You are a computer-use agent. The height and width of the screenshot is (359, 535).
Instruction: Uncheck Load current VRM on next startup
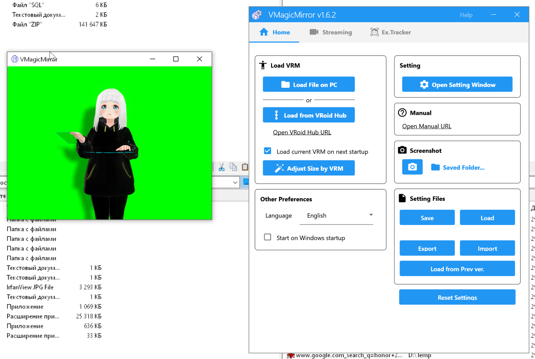pos(267,151)
